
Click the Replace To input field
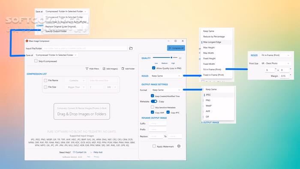point(175,136)
